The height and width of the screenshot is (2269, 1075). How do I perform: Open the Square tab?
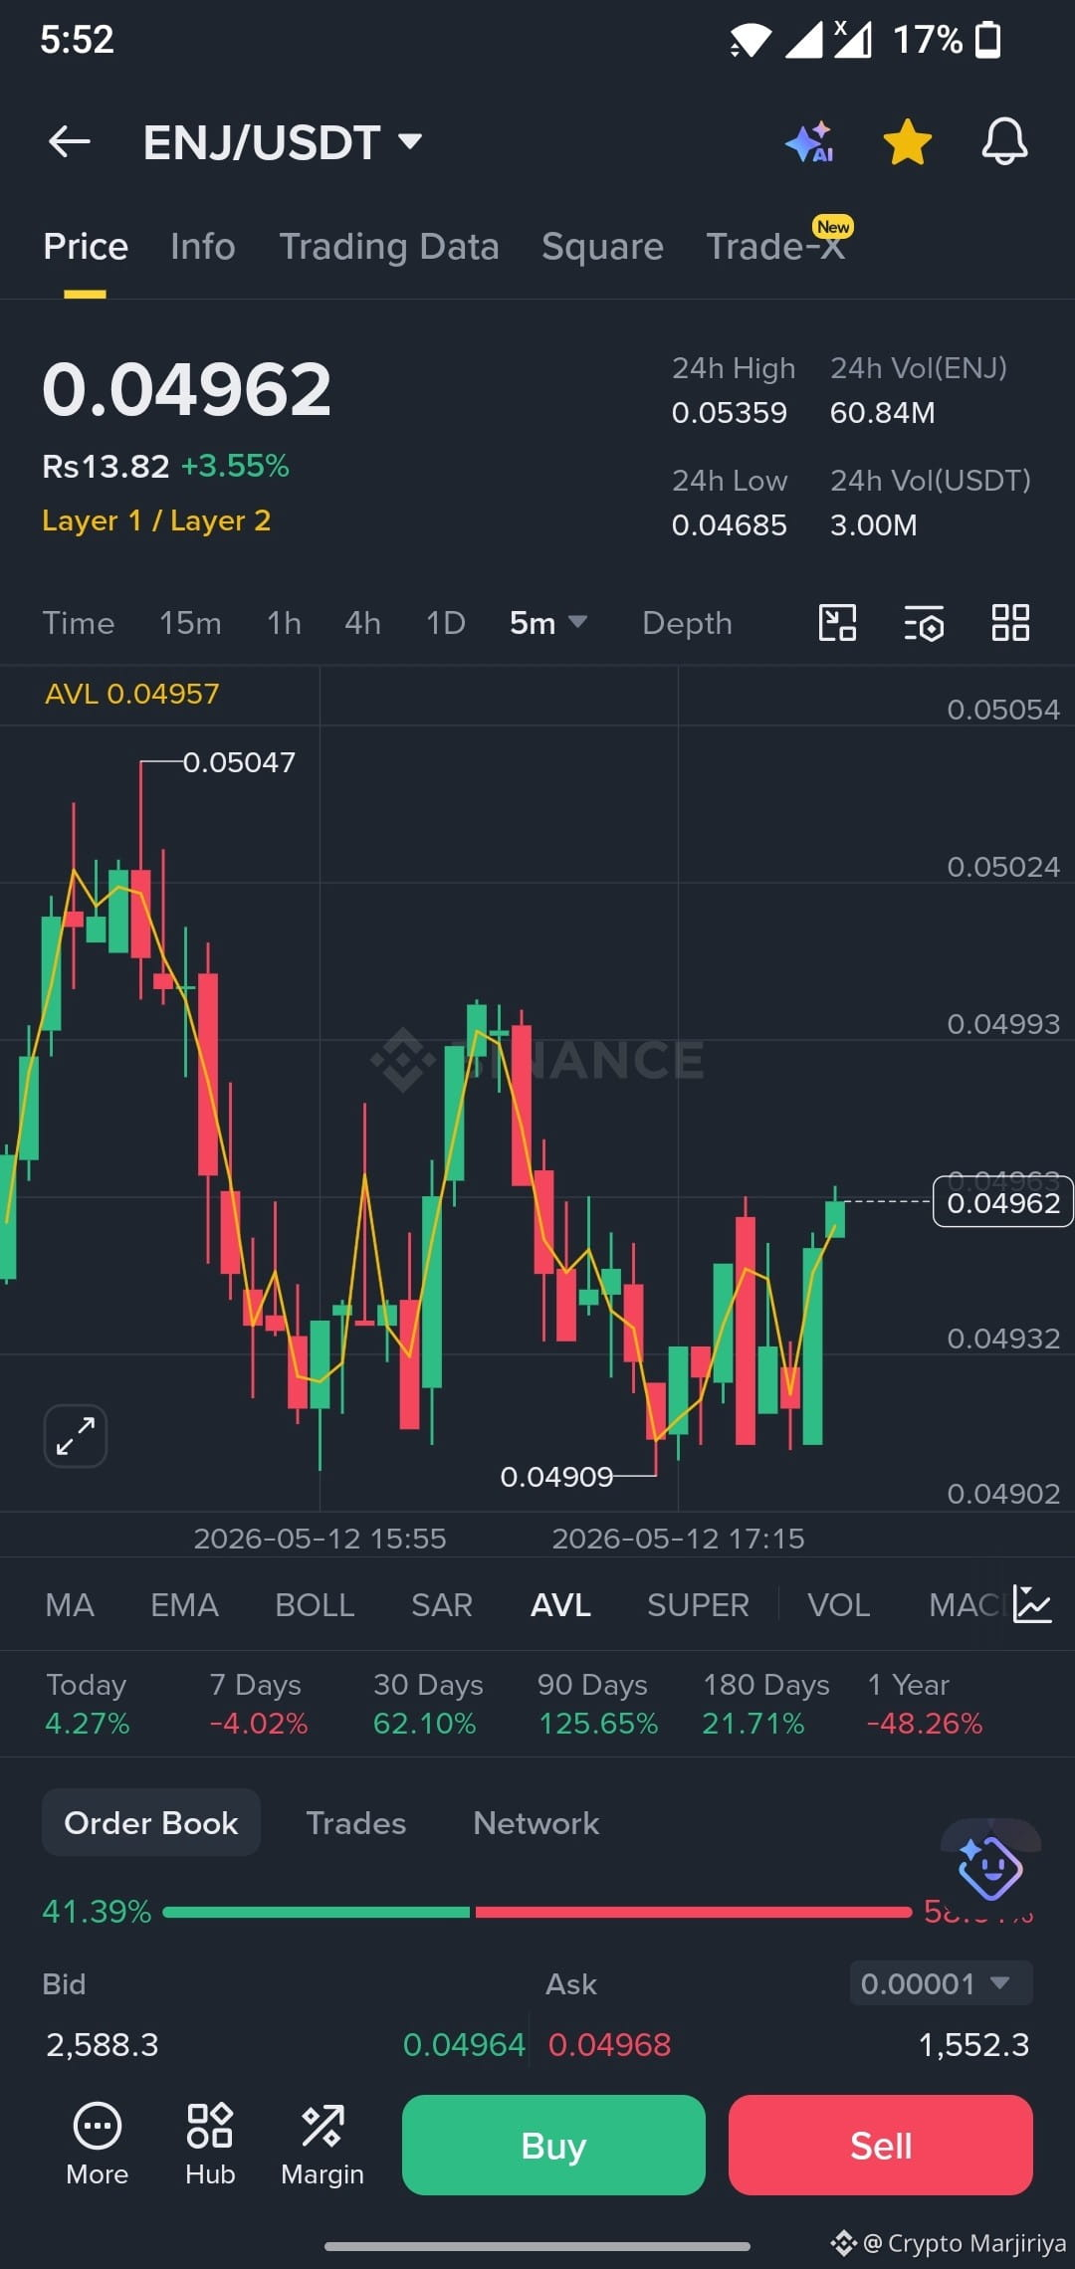[602, 246]
